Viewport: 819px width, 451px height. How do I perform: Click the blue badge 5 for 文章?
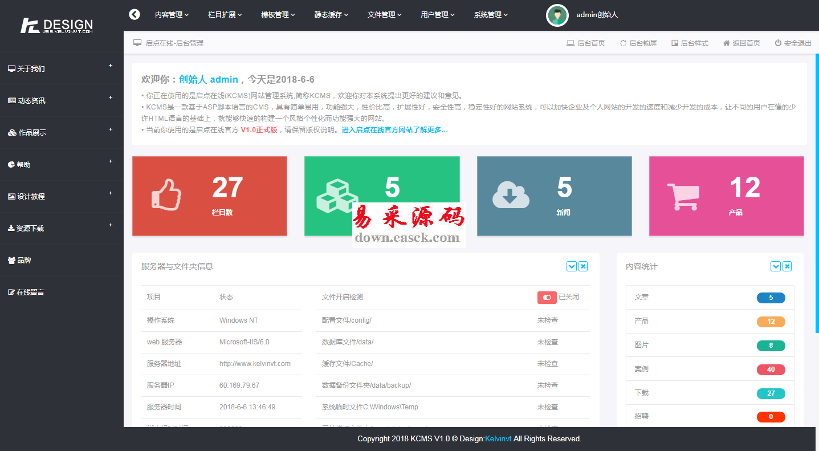(x=771, y=298)
